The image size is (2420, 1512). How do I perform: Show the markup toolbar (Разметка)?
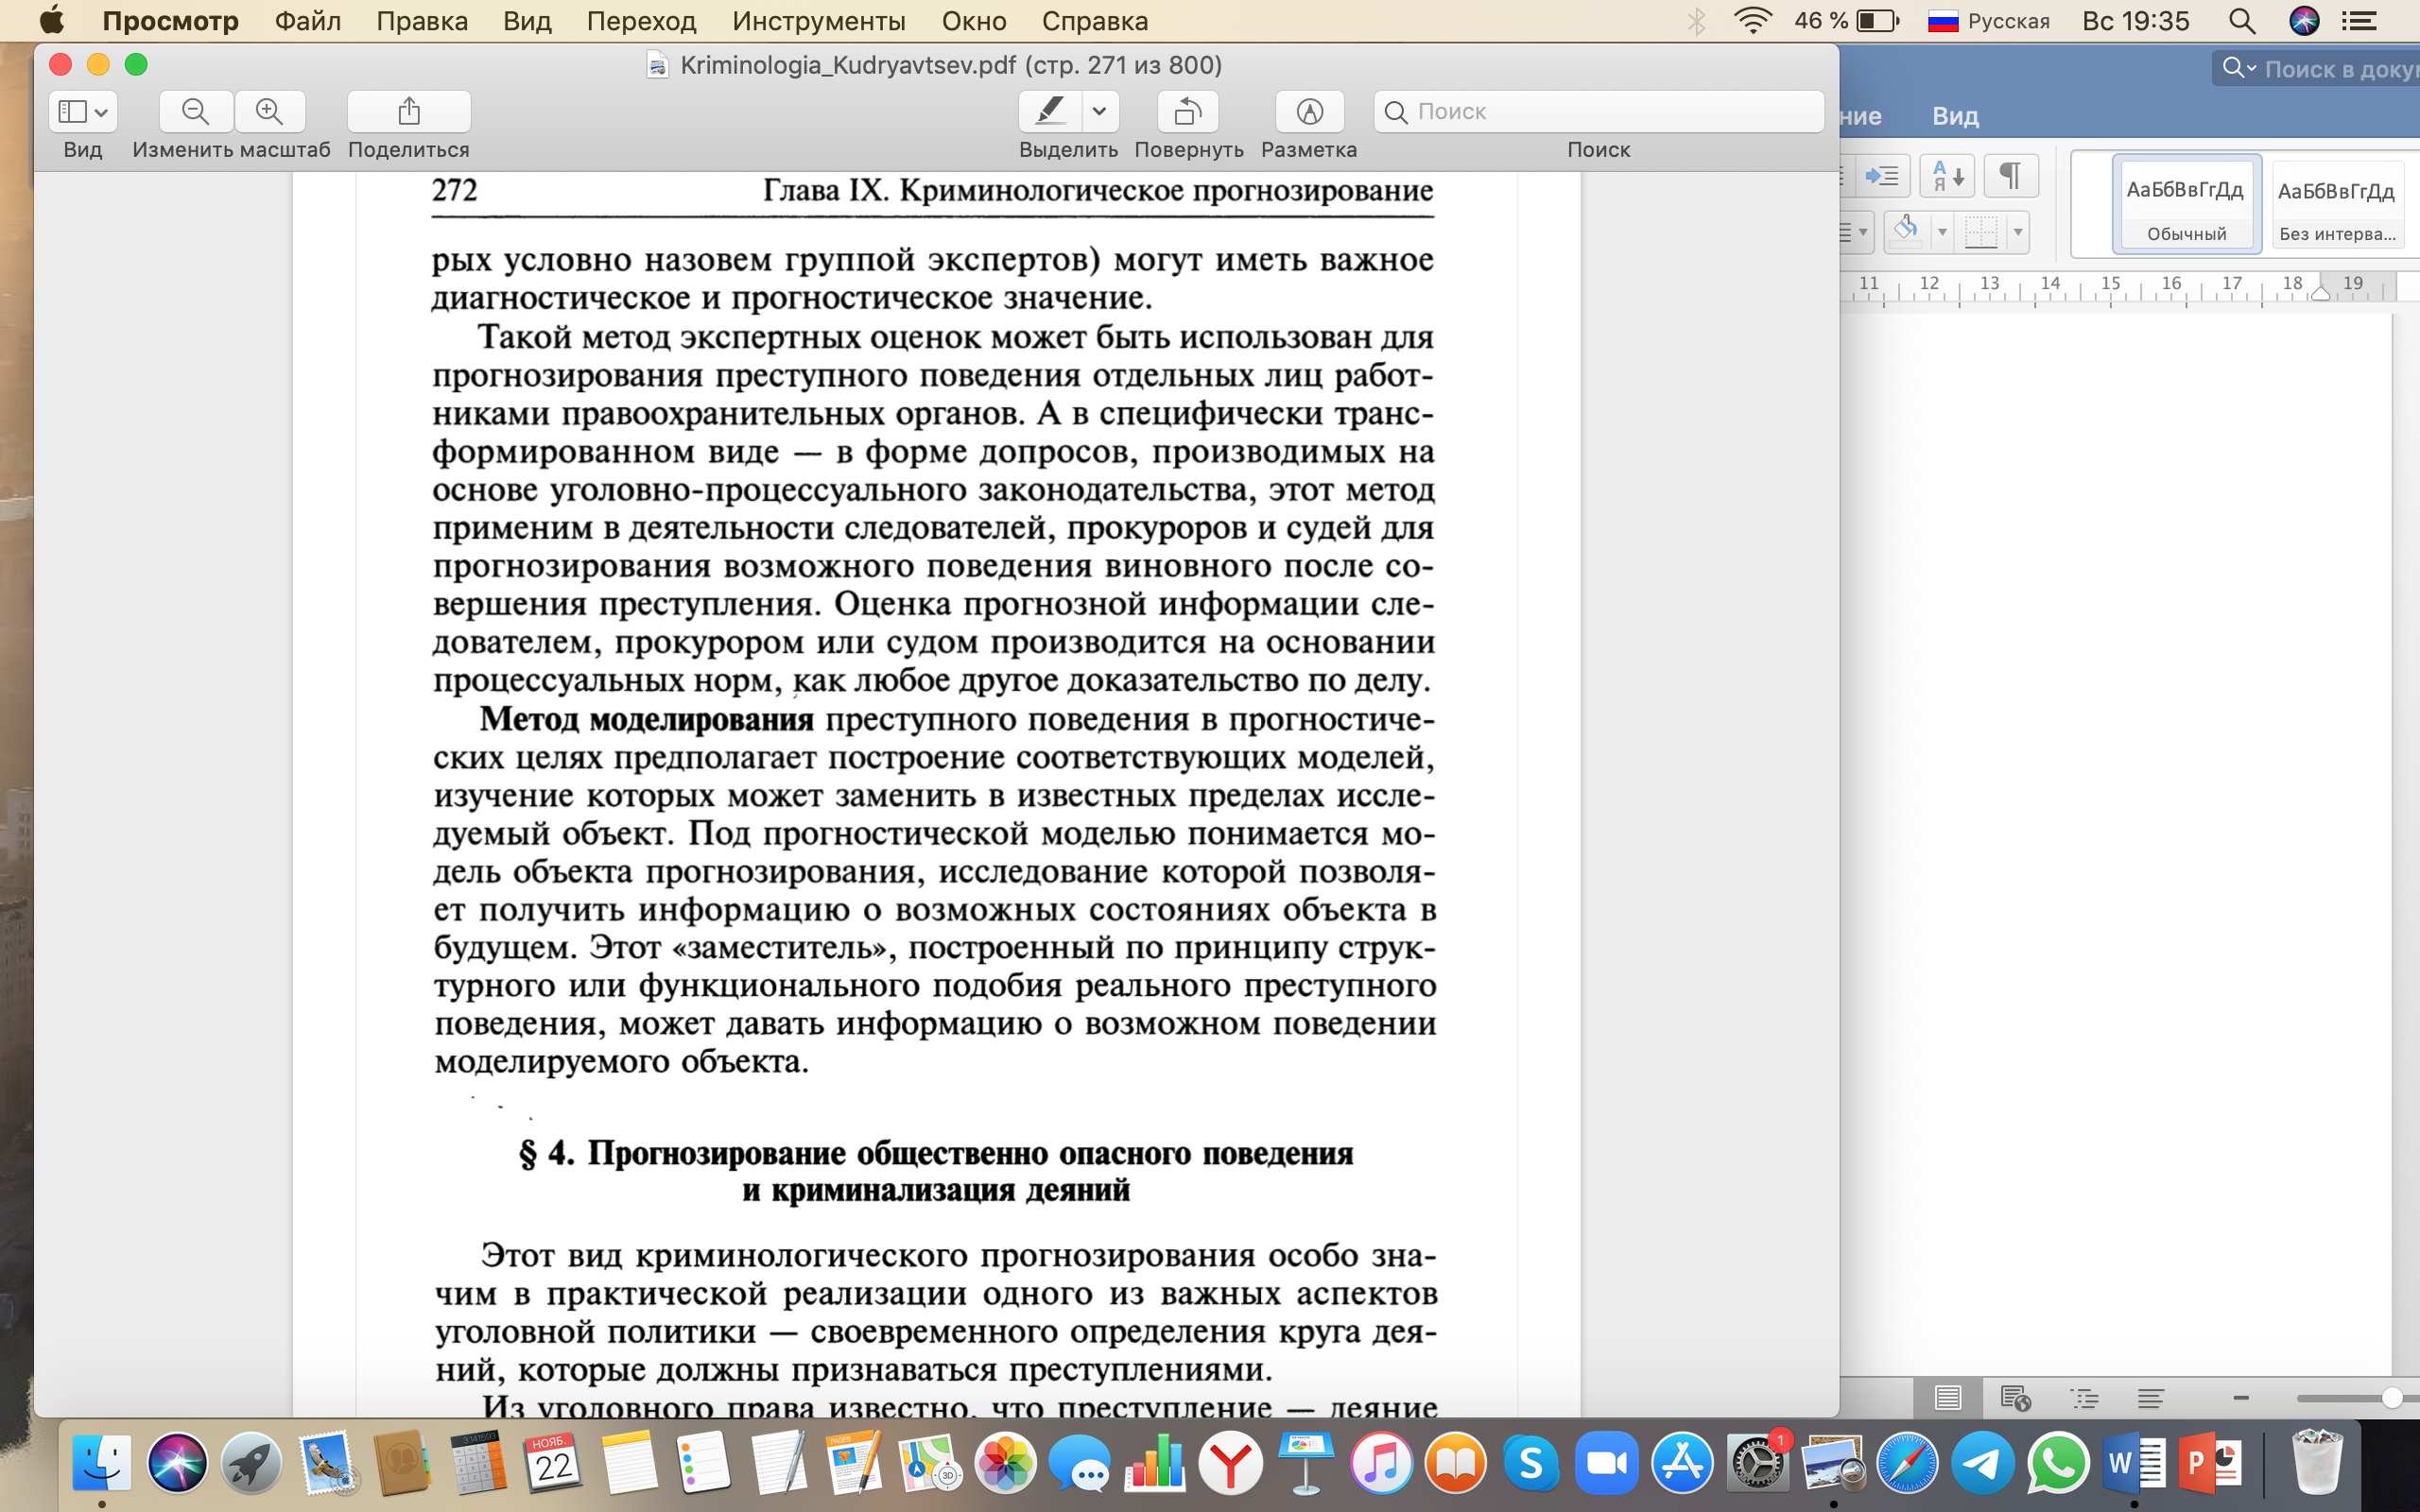pos(1309,111)
